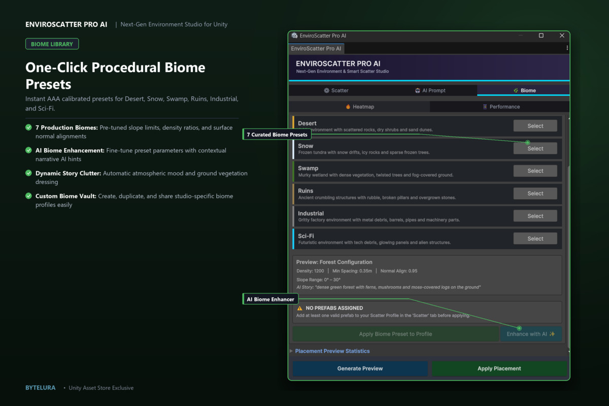This screenshot has width=609, height=406.
Task: Maximize the EnviroScatter Pro AI window
Action: pyautogui.click(x=541, y=36)
